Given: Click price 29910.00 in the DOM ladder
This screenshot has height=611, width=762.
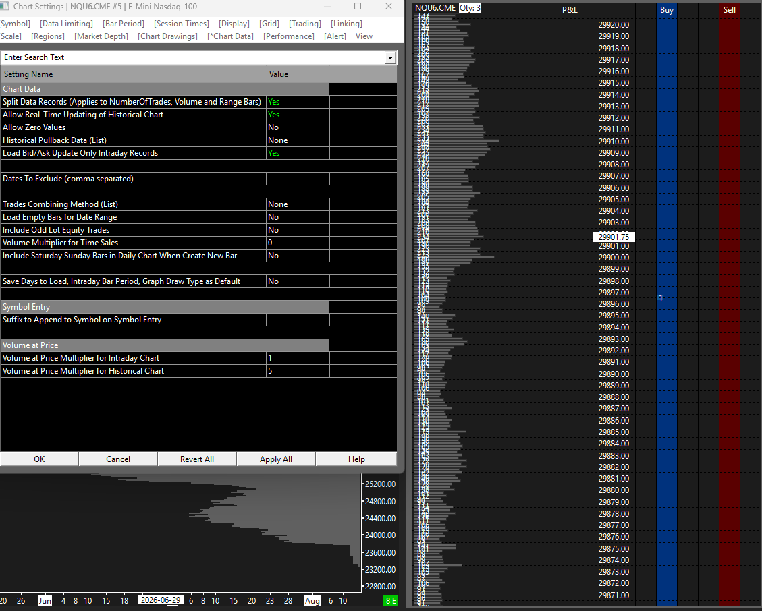Looking at the screenshot, I should 614,142.
